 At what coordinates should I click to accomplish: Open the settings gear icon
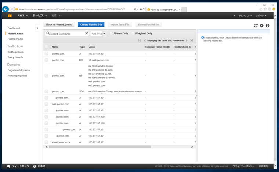click(261, 26)
